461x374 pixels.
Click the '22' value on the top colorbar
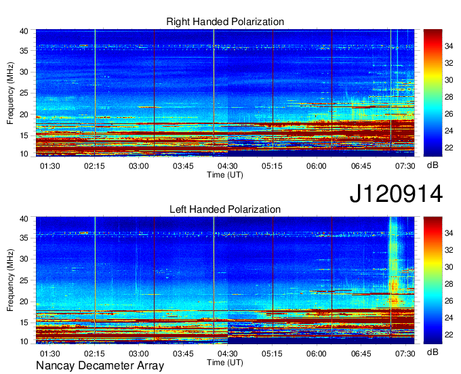(449, 148)
